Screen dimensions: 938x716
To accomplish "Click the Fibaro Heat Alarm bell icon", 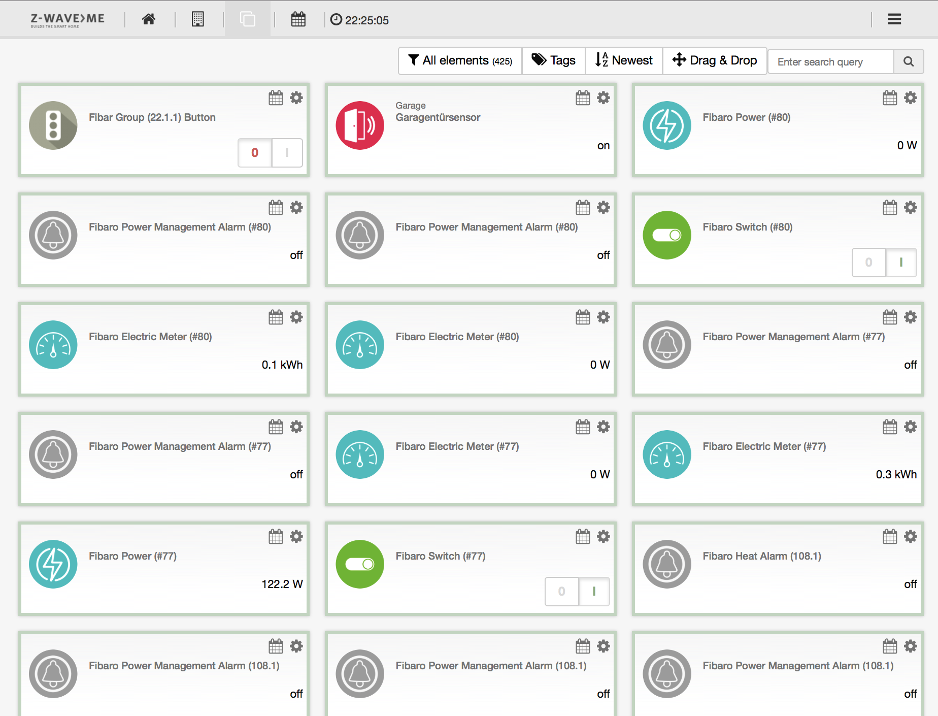I will pyautogui.click(x=666, y=564).
